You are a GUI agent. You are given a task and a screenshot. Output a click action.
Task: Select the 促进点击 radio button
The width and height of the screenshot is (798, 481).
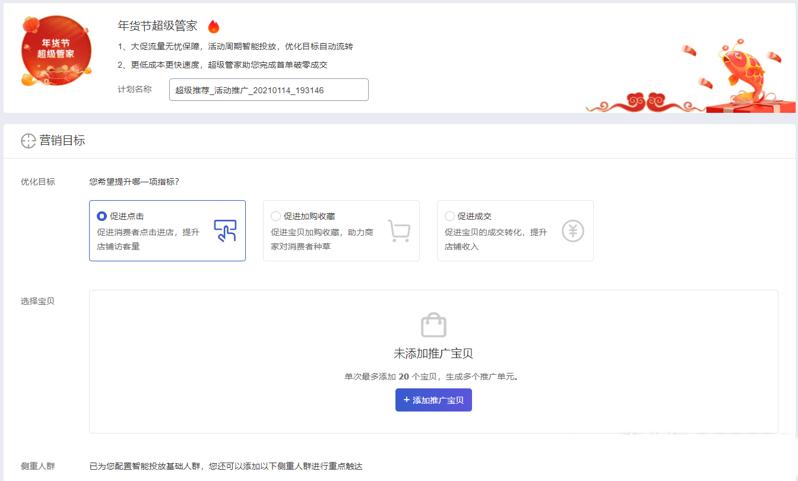(x=102, y=216)
